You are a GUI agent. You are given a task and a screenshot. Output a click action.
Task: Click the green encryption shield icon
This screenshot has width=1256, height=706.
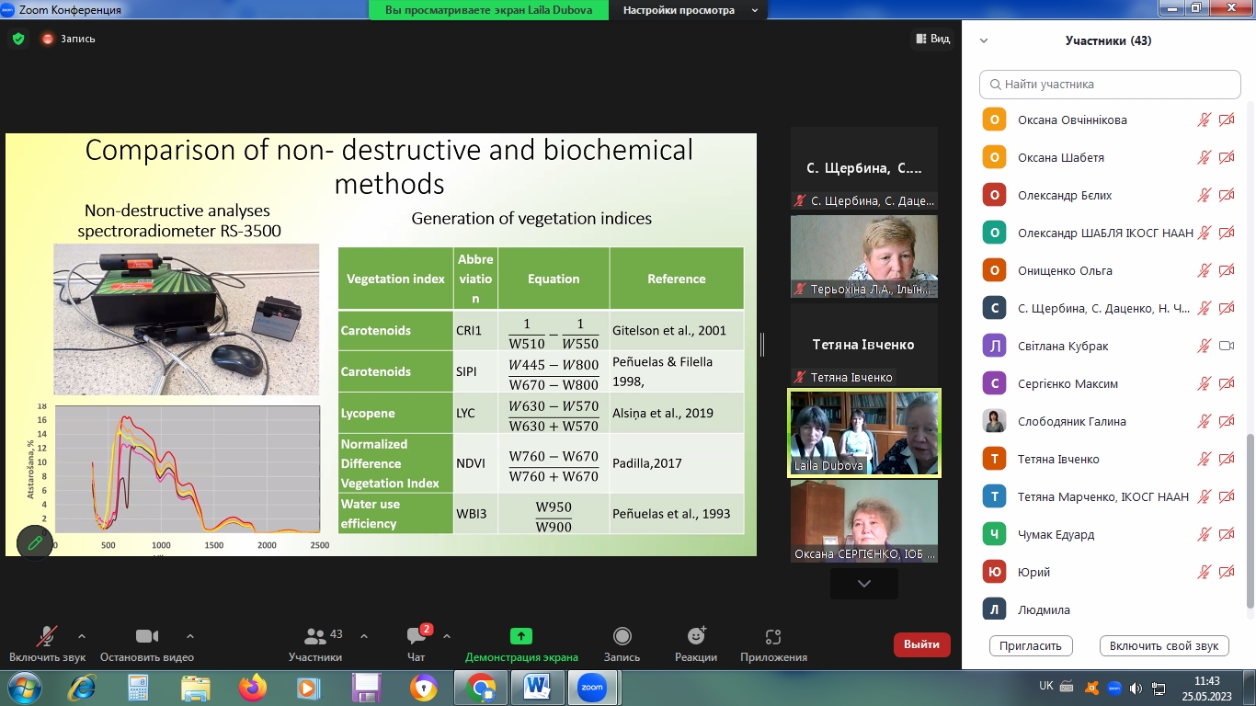tap(18, 39)
